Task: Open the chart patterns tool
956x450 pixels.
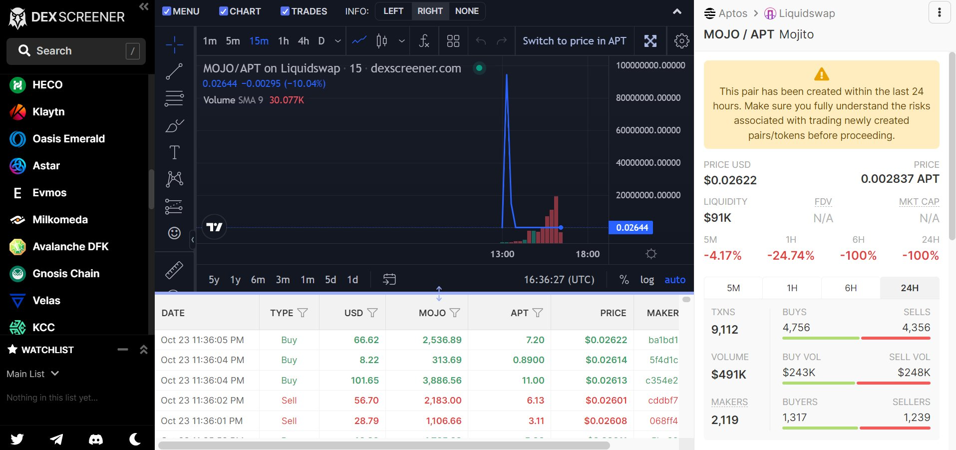Action: (x=174, y=179)
